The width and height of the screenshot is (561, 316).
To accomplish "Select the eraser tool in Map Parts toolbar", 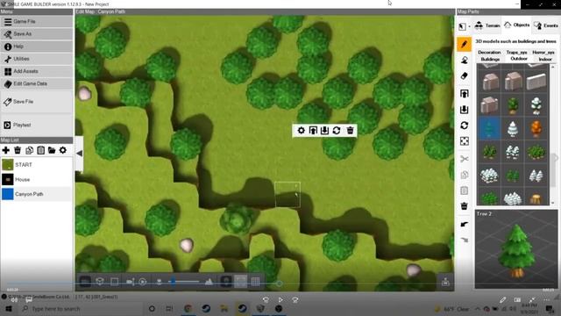I will pyautogui.click(x=464, y=76).
